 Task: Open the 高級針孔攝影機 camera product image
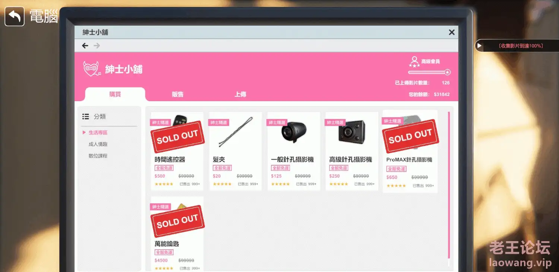point(352,132)
